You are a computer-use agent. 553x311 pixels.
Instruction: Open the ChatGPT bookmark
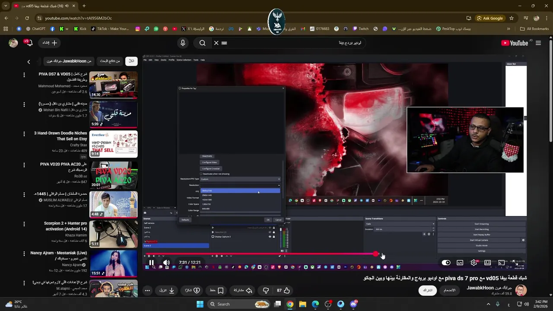pos(35,29)
